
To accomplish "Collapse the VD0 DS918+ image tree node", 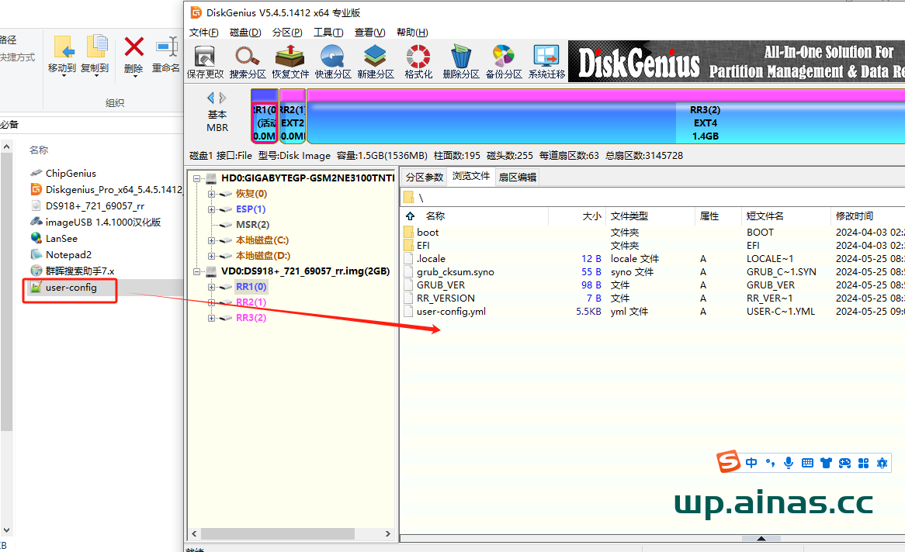I will [197, 271].
